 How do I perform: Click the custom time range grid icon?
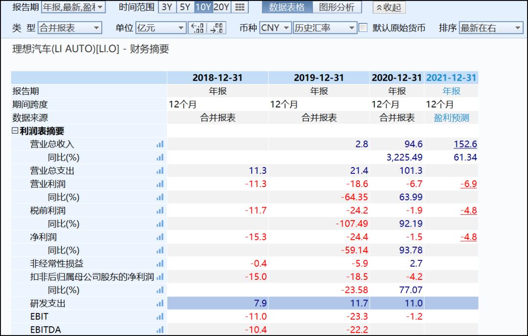click(240, 7)
